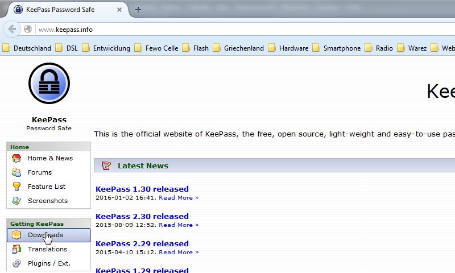Go to Home & News page
Screen dimensions: 455x273
tap(50, 158)
